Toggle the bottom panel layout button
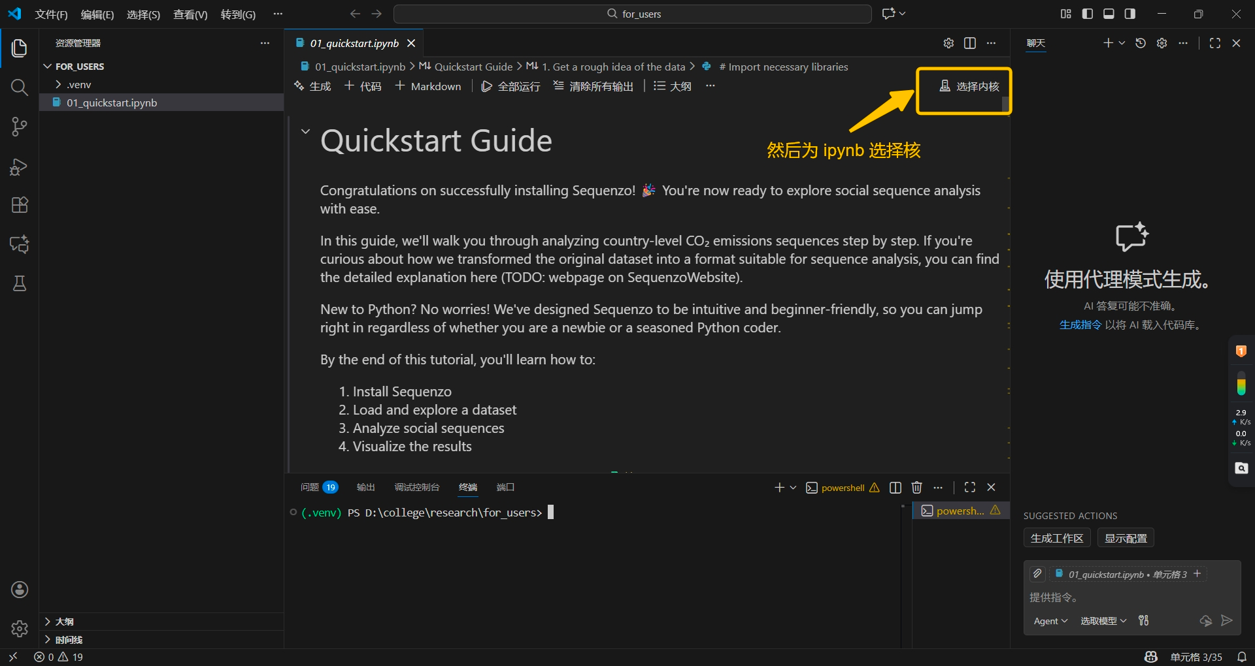 coord(1109,14)
